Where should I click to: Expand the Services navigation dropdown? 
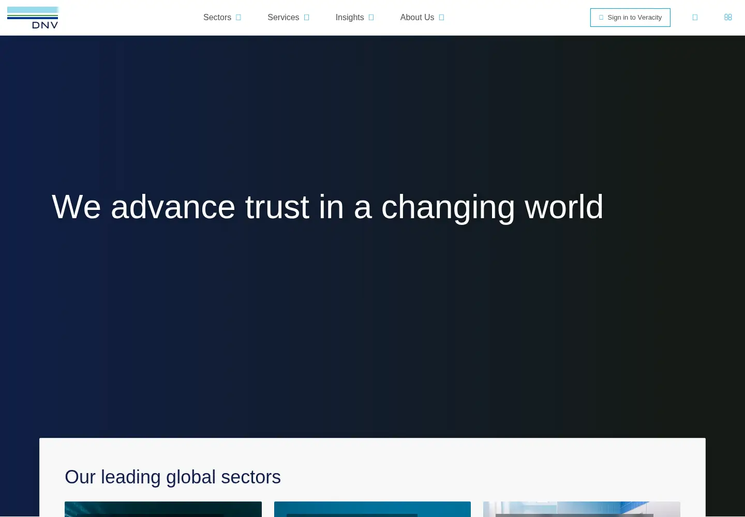coord(288,18)
